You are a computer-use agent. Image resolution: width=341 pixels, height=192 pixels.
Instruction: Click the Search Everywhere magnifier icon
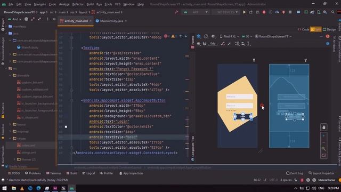click(332, 12)
